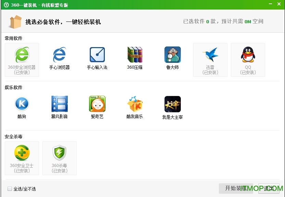Click the 常用软件 section heading
The width and height of the screenshot is (285, 197).
click(x=13, y=38)
